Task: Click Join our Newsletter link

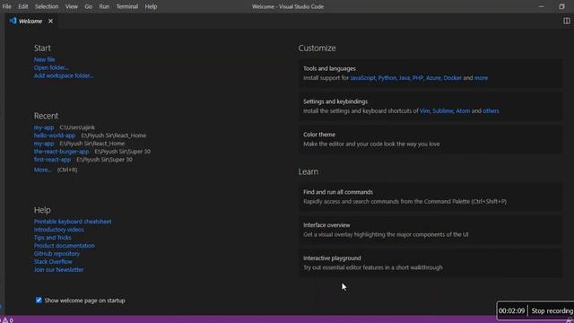Action: point(58,270)
